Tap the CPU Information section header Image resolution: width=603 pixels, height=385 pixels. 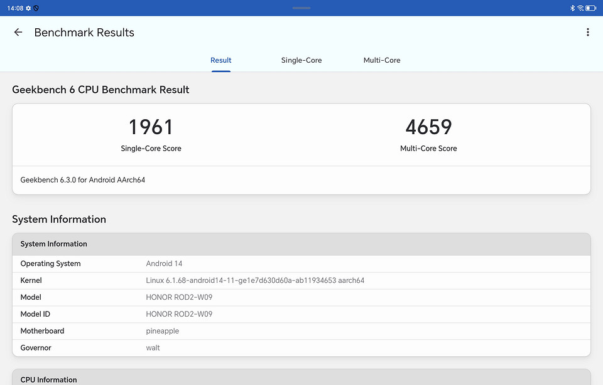point(49,379)
